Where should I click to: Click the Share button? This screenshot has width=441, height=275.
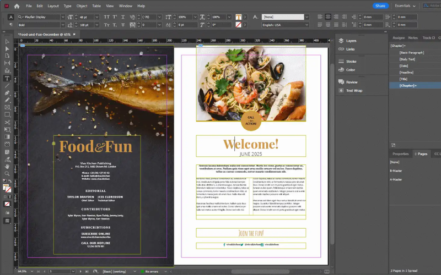[x=380, y=5]
